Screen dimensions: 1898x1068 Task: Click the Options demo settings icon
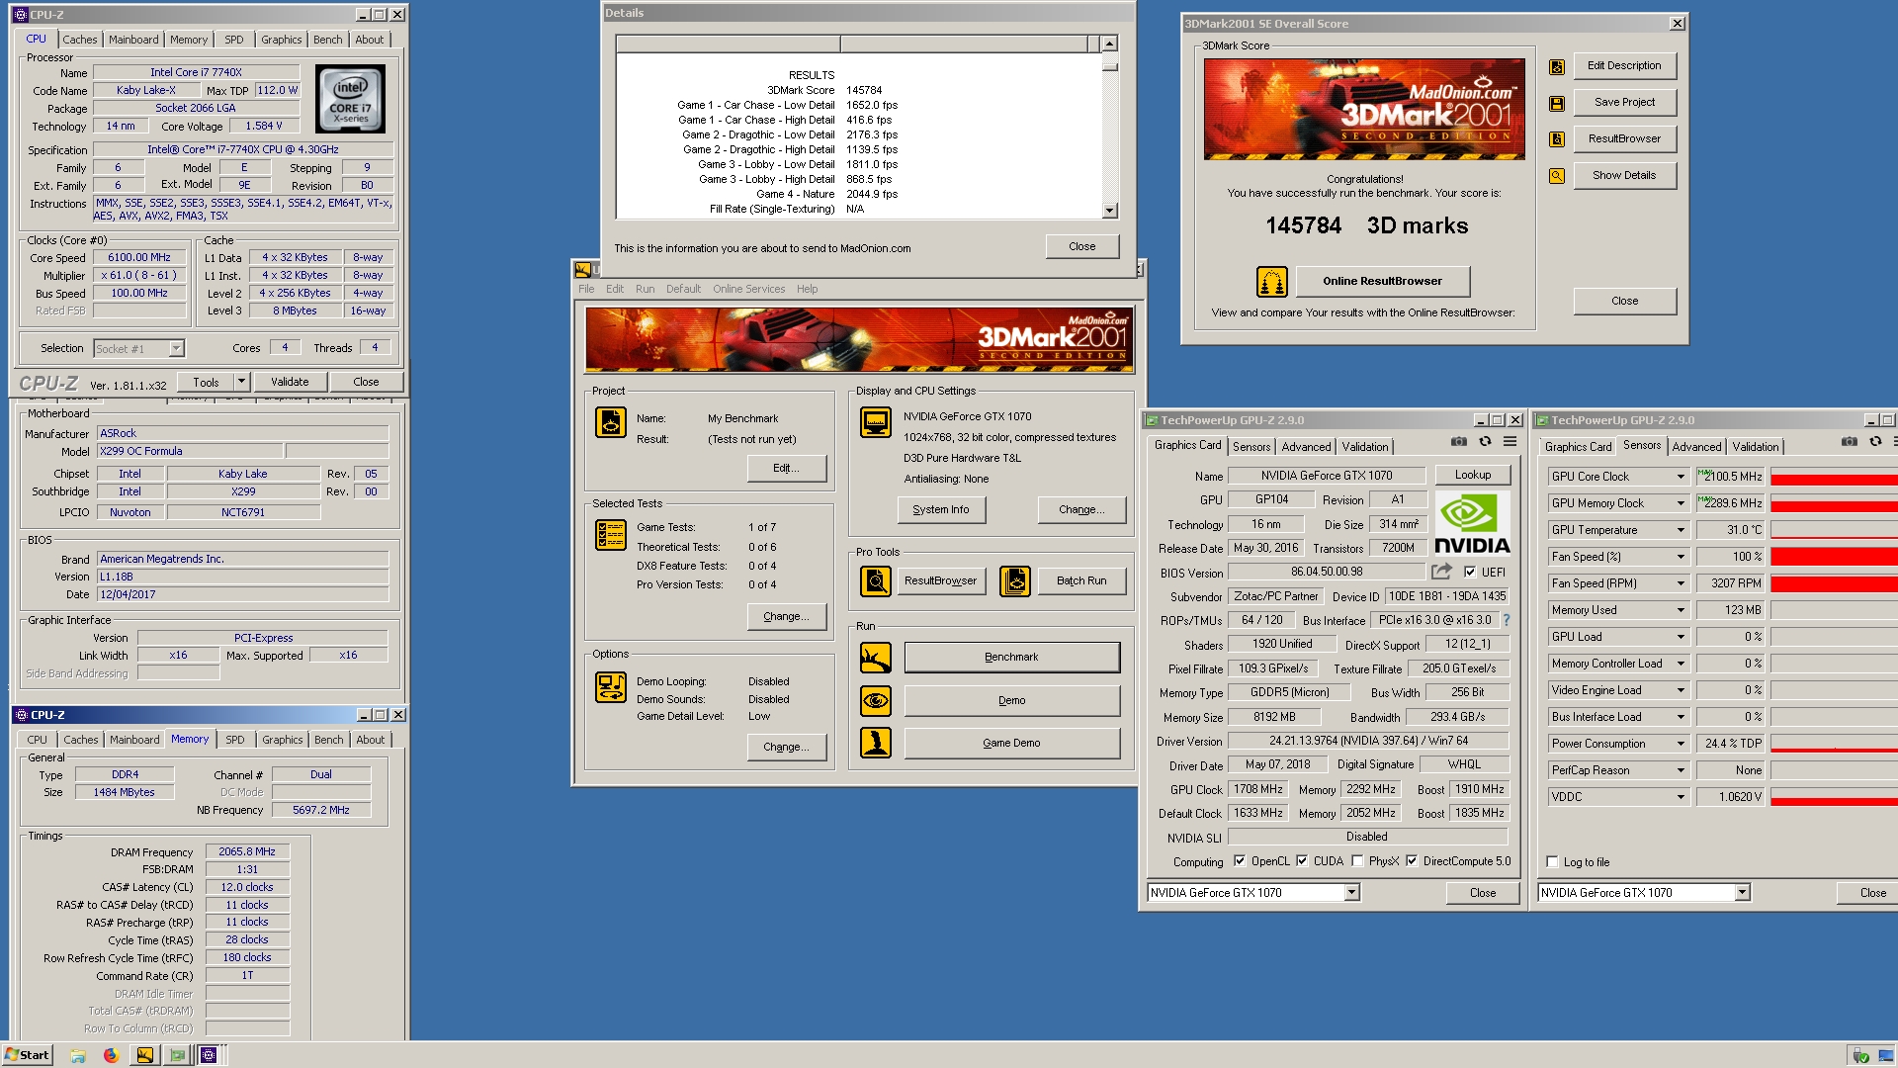coord(611,687)
